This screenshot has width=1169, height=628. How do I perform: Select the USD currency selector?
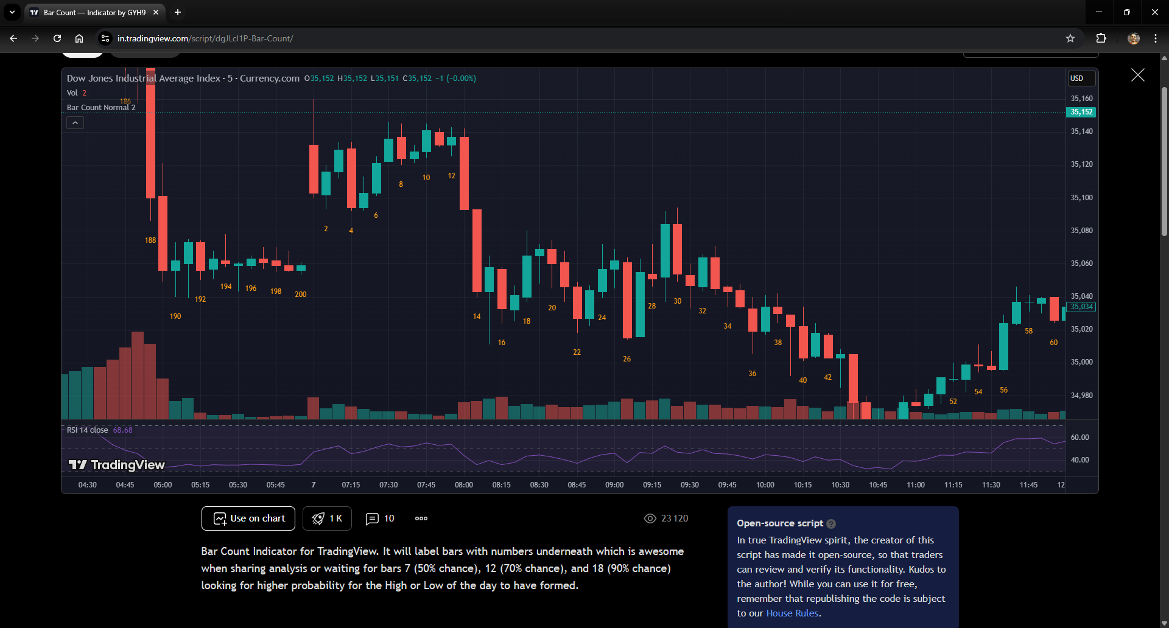1081,78
